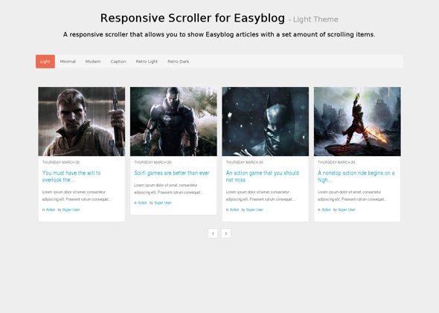This screenshot has height=313, width=439.
Task: Open the Retro Dark theme tab
Action: (179, 62)
